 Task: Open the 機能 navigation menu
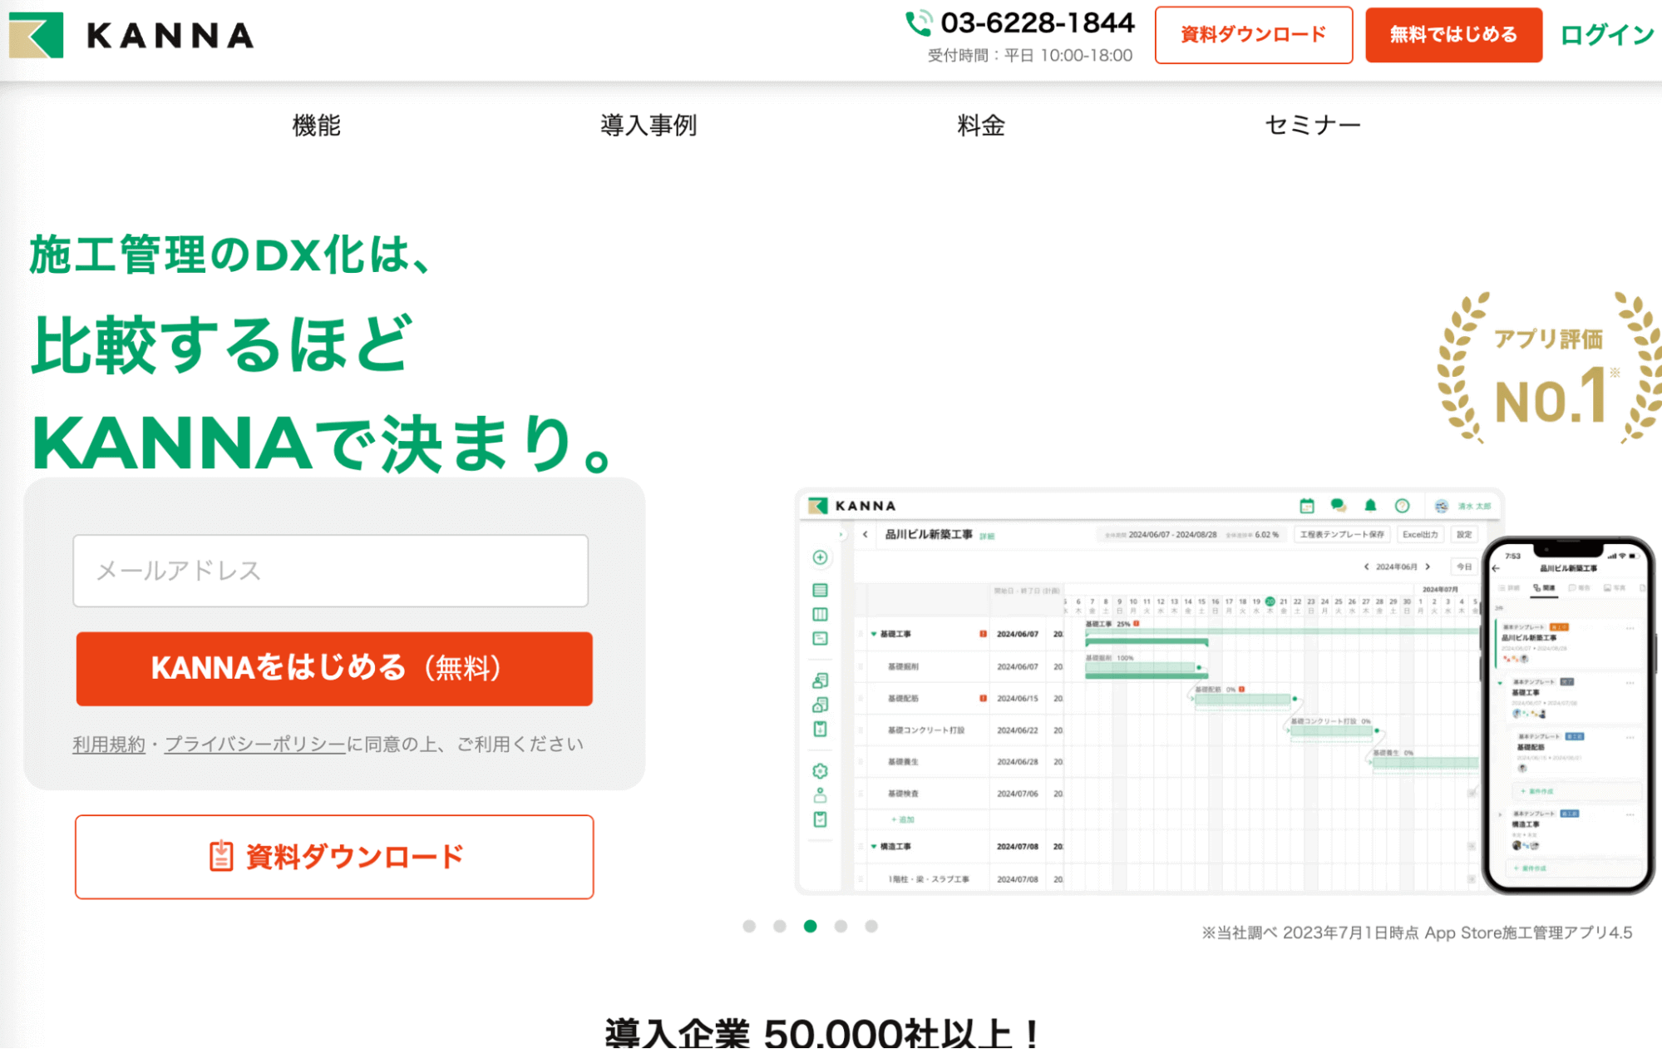(x=317, y=126)
